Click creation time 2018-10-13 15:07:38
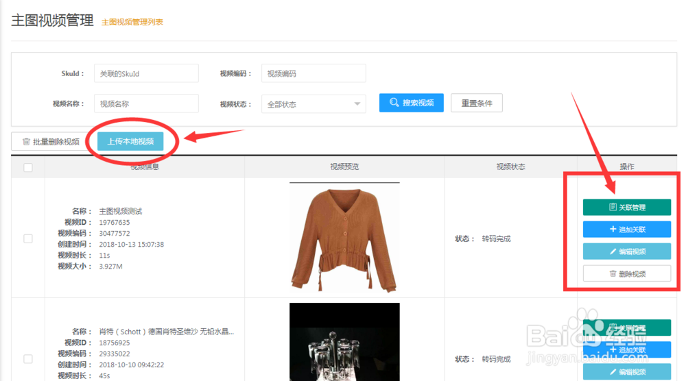 (131, 244)
